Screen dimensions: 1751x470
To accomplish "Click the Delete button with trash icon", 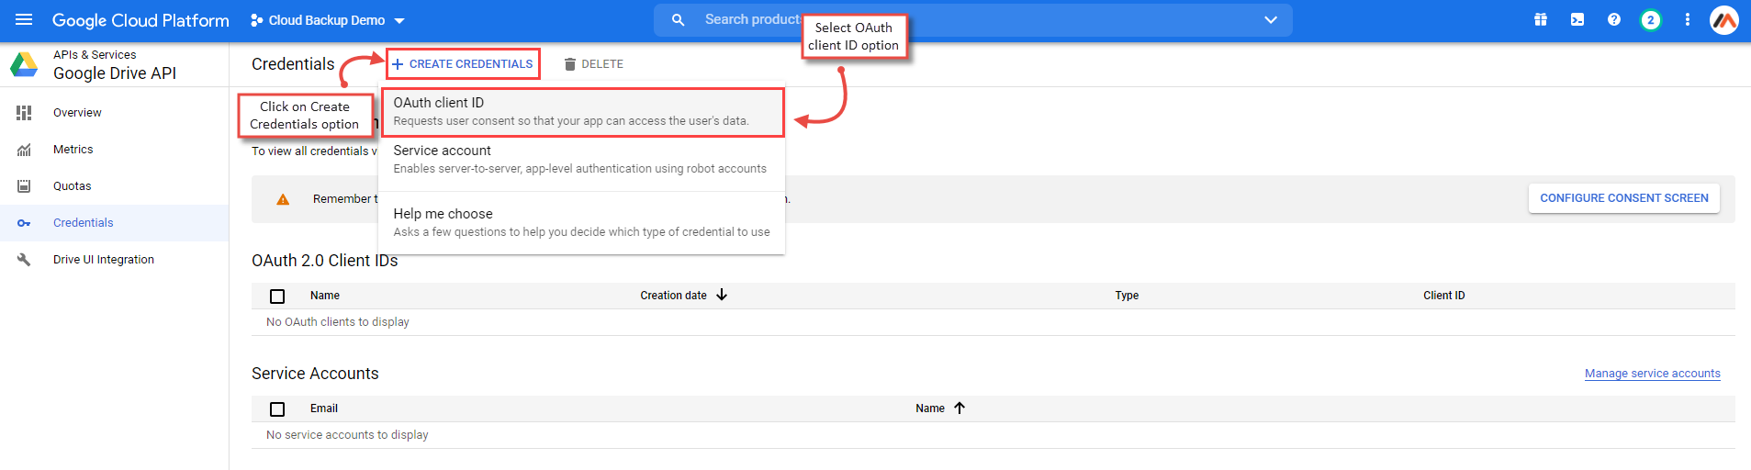I will coord(593,64).
